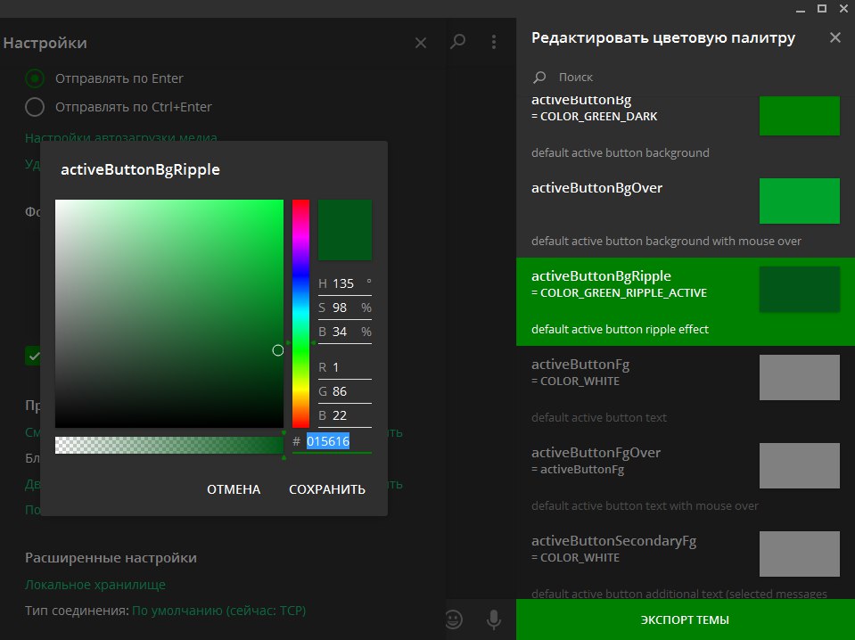The height and width of the screenshot is (640, 855).
Task: Select the activeButtonFgOver palette entry
Action: click(x=686, y=479)
